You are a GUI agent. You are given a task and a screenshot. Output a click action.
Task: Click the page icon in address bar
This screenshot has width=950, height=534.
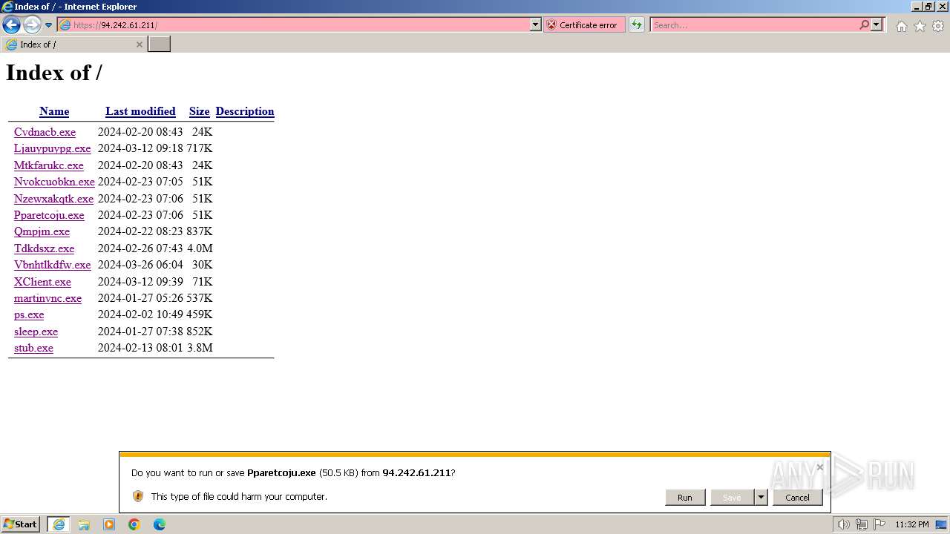pos(65,24)
